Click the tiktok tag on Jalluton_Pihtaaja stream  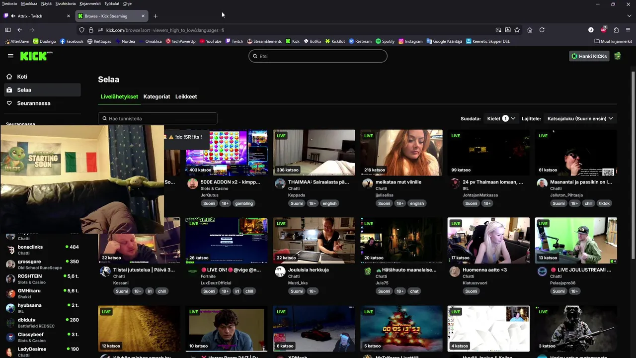(x=604, y=203)
